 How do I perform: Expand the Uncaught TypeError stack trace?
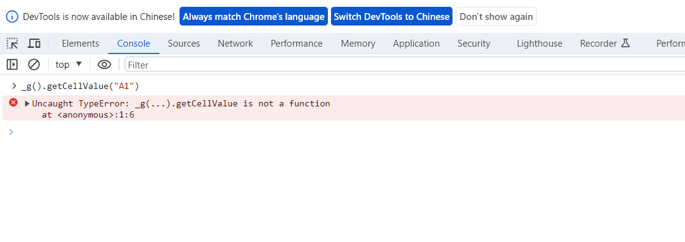27,104
